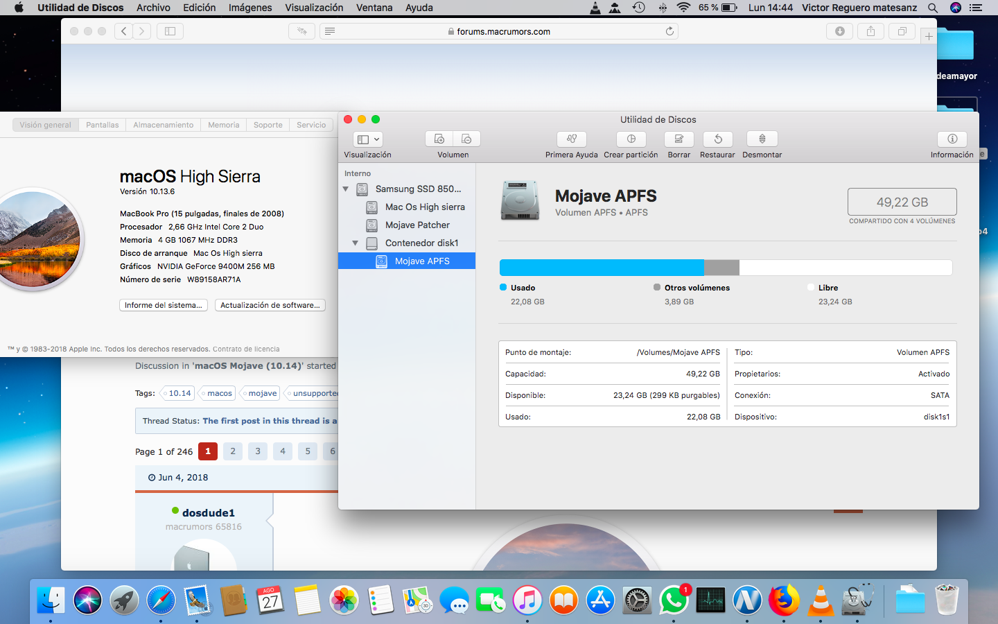Go forward in the Safari window
This screenshot has width=998, height=624.
pos(142,31)
